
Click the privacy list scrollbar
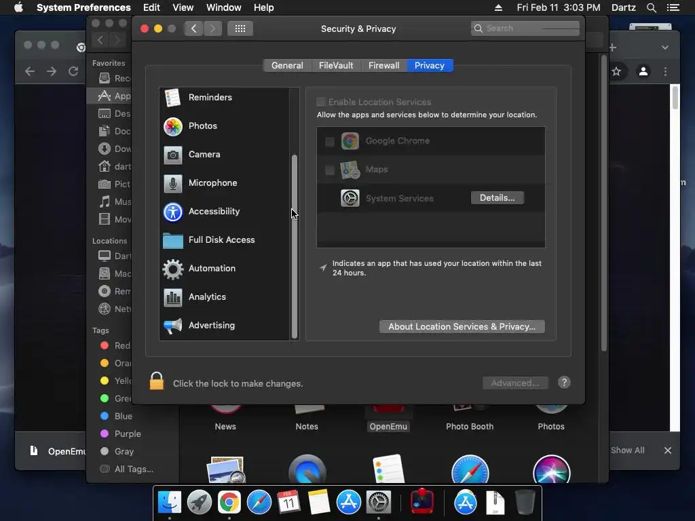coord(295,246)
